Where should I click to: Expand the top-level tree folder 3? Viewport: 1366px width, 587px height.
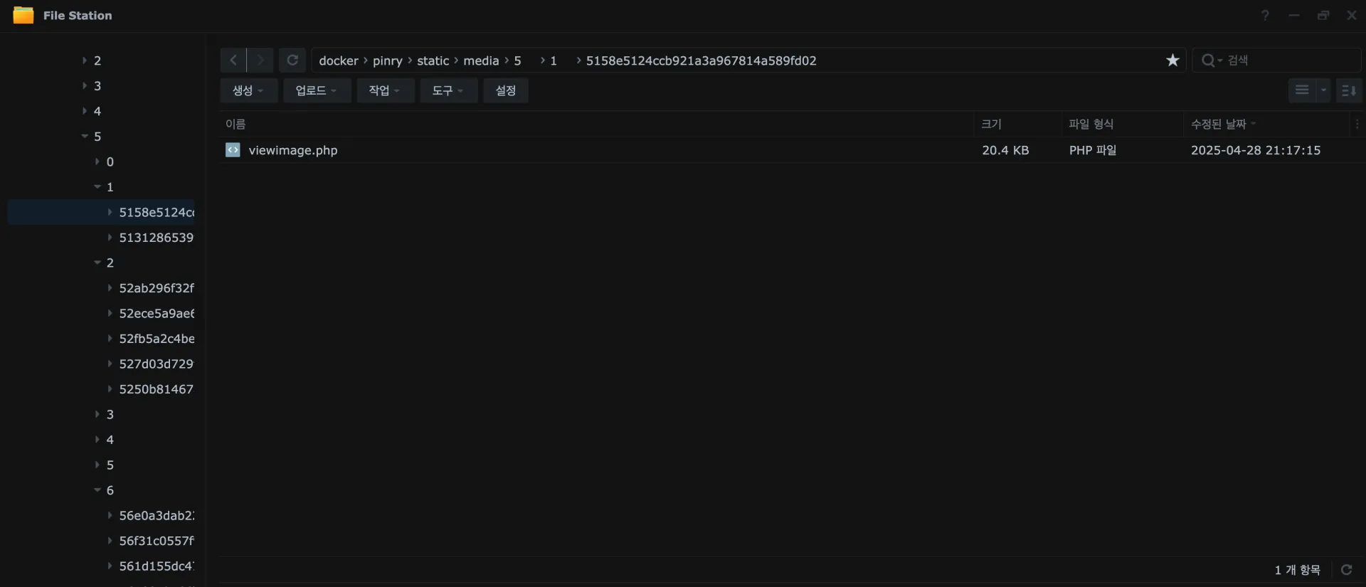[85, 85]
